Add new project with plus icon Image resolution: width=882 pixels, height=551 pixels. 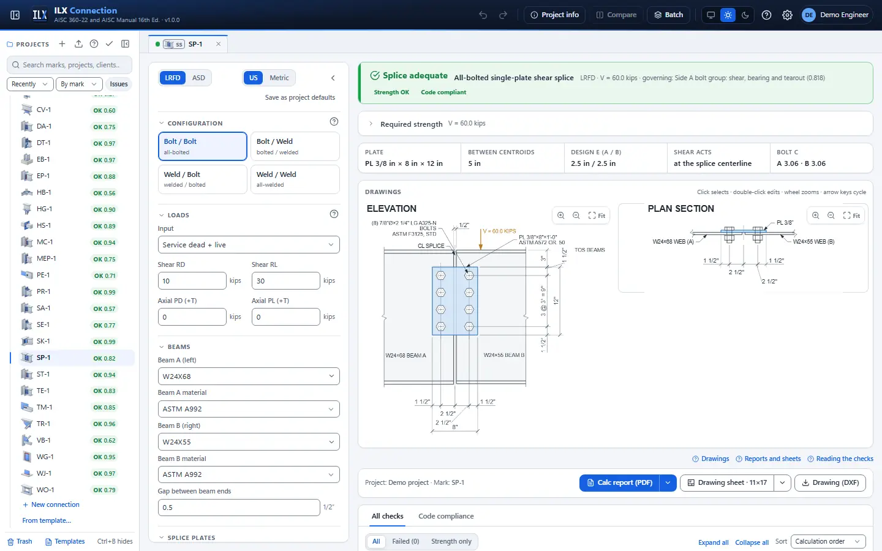pyautogui.click(x=62, y=44)
